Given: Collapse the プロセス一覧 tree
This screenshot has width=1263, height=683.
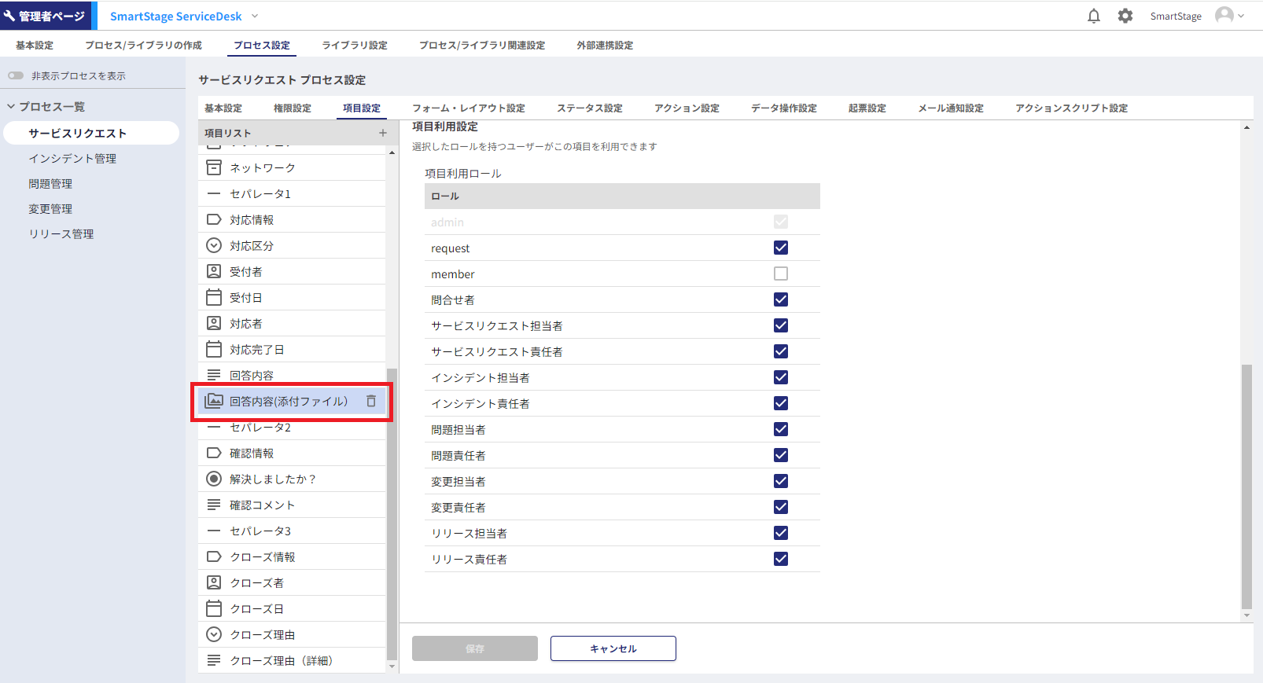Looking at the screenshot, I should (12, 106).
